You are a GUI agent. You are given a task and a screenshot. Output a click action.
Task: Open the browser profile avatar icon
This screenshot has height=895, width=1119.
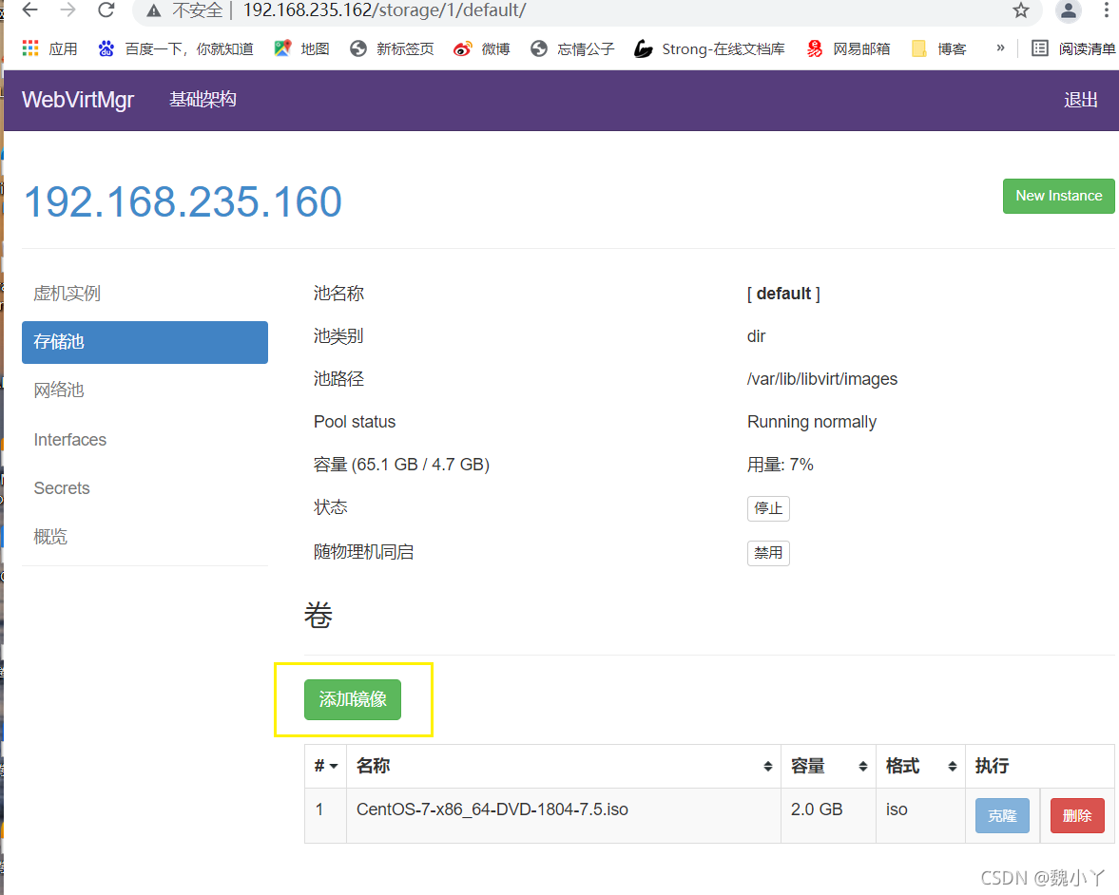click(x=1069, y=10)
